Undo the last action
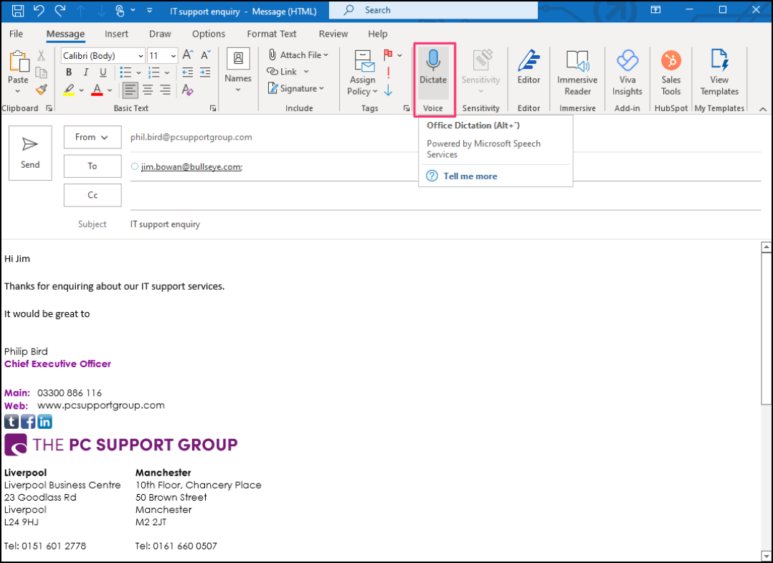This screenshot has width=773, height=563. [x=39, y=10]
